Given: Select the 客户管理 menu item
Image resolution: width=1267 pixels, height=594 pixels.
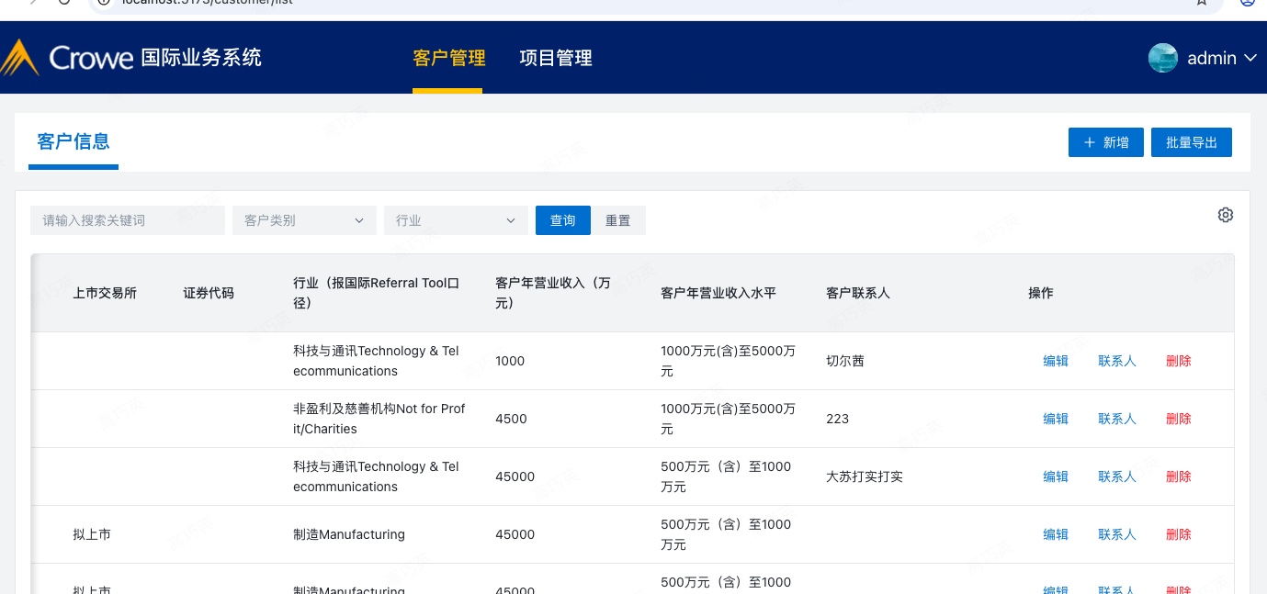Looking at the screenshot, I should coord(448,58).
